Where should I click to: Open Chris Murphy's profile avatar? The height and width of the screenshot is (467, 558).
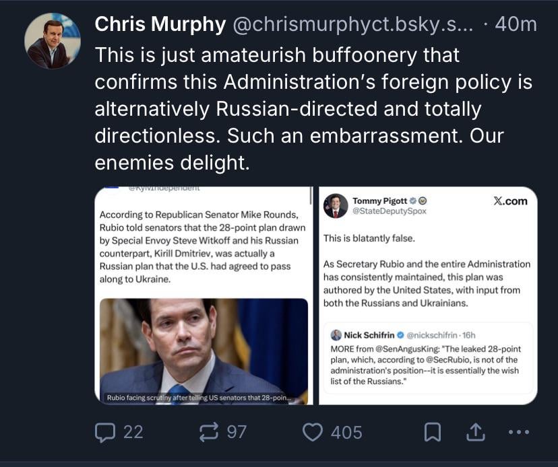(x=52, y=41)
